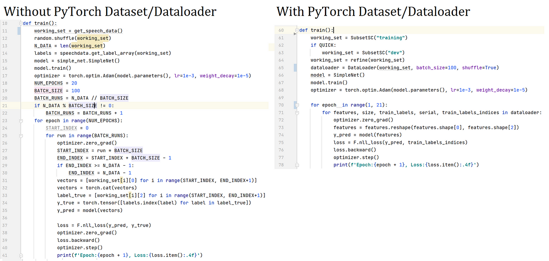Click 'model = simple_net.SimpleNet()' line
Screen dimensions: 549x261
[x=77, y=61]
